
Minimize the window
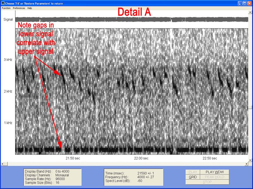pyautogui.click(x=240, y=3)
